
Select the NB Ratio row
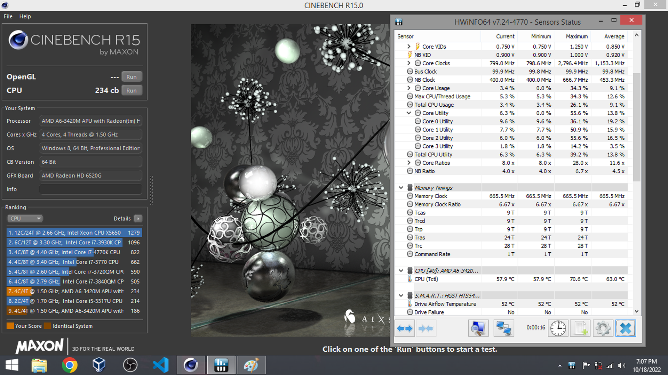pyautogui.click(x=511, y=171)
